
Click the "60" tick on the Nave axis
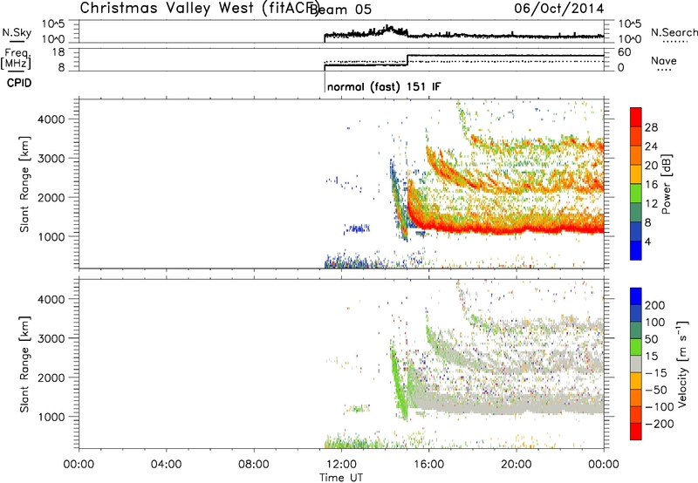tap(625, 52)
